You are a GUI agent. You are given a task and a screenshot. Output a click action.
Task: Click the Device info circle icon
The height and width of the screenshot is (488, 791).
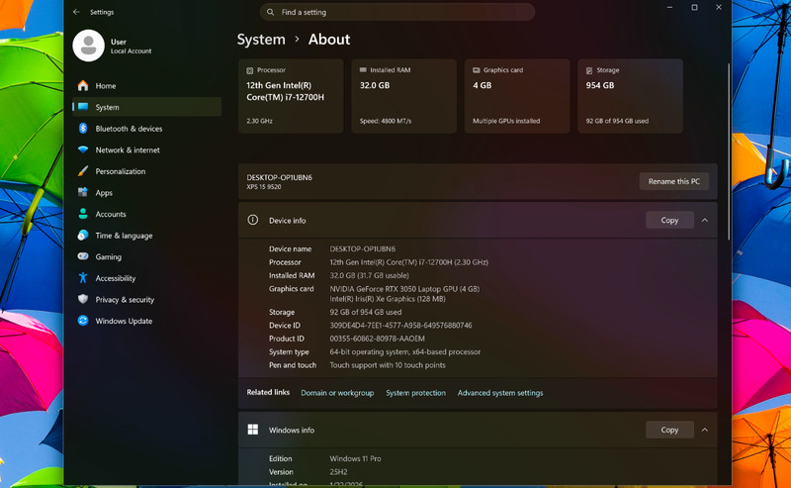[x=253, y=220]
